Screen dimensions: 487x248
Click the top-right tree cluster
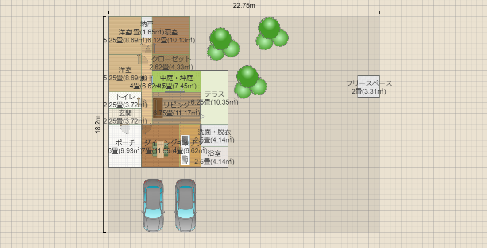click(x=271, y=34)
